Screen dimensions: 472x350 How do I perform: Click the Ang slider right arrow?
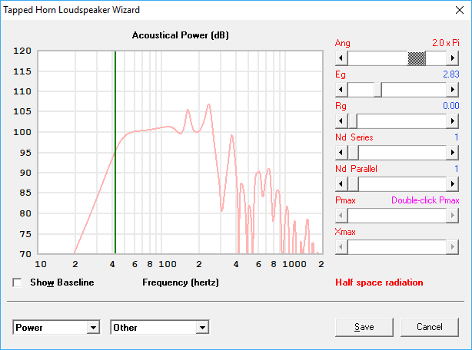[x=452, y=58]
